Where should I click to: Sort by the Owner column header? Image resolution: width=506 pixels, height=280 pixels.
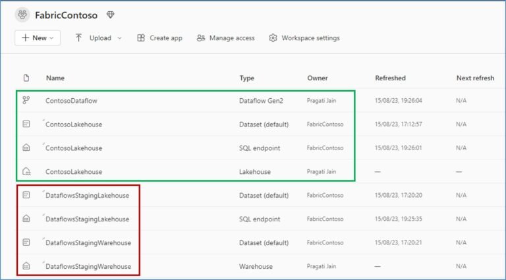(318, 78)
